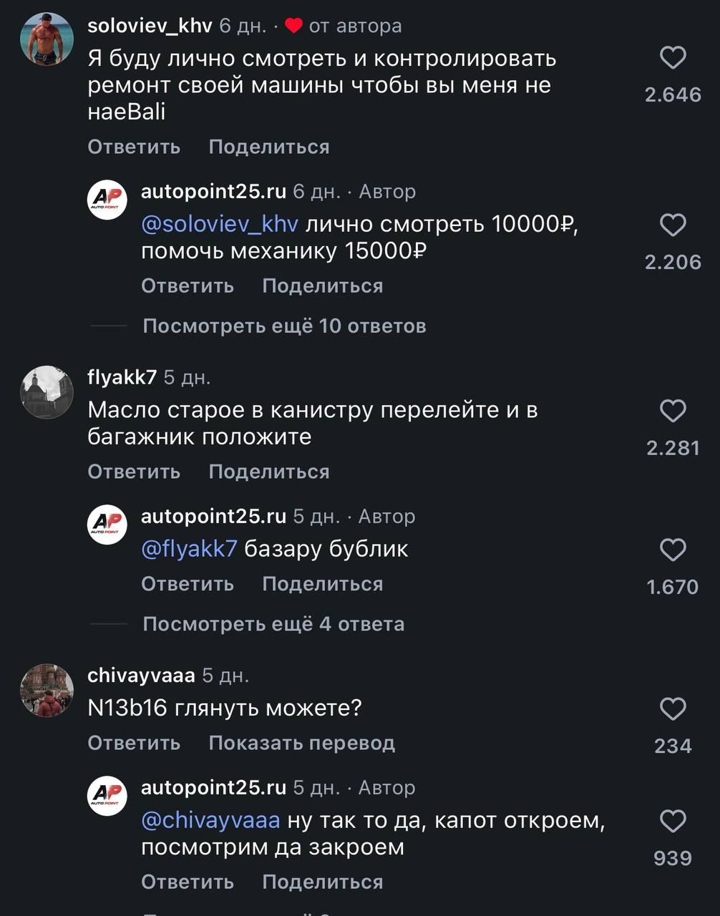
Task: Tap AutoPoint logo on the last reply
Action: click(x=107, y=796)
